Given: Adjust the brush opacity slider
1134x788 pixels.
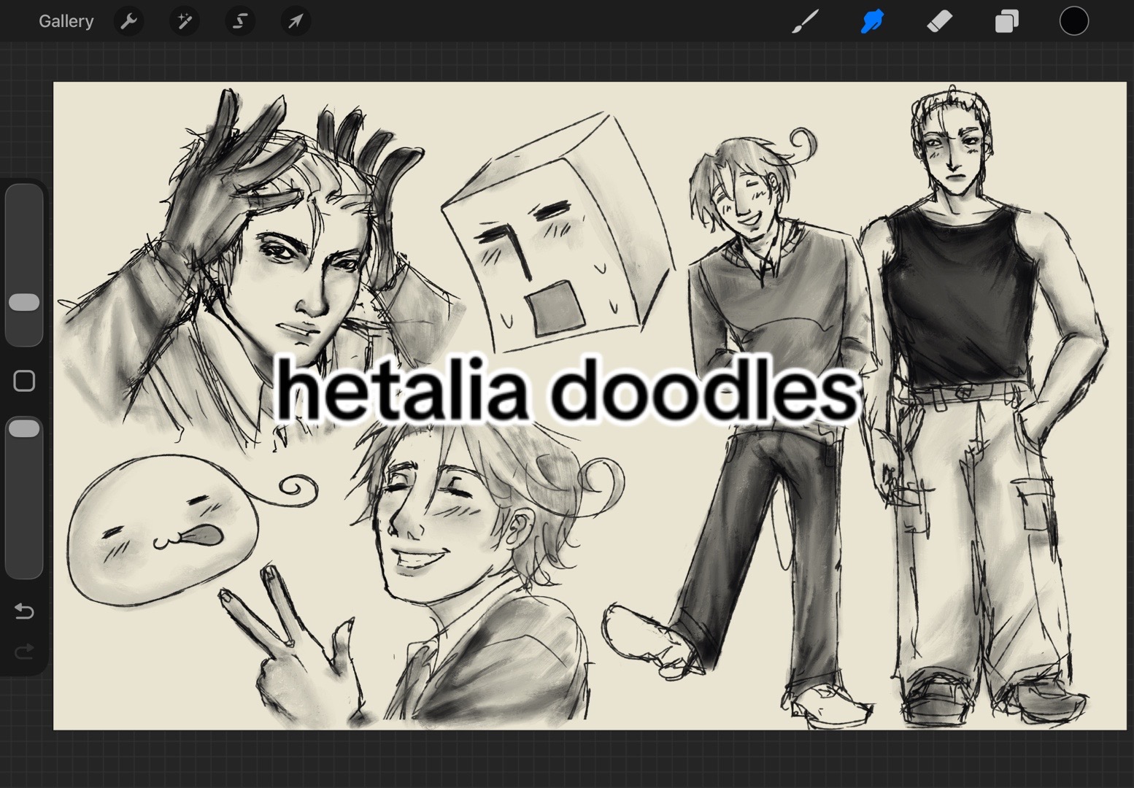Looking at the screenshot, I should (x=24, y=498).
